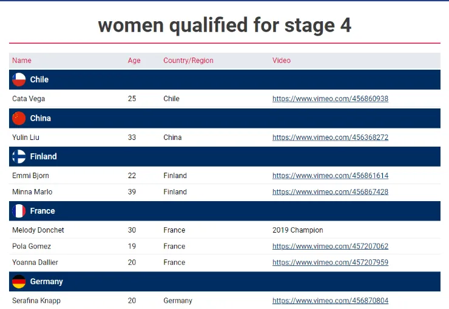Click the France flag icon
Viewport: 449px width, 309px height.
pos(19,211)
